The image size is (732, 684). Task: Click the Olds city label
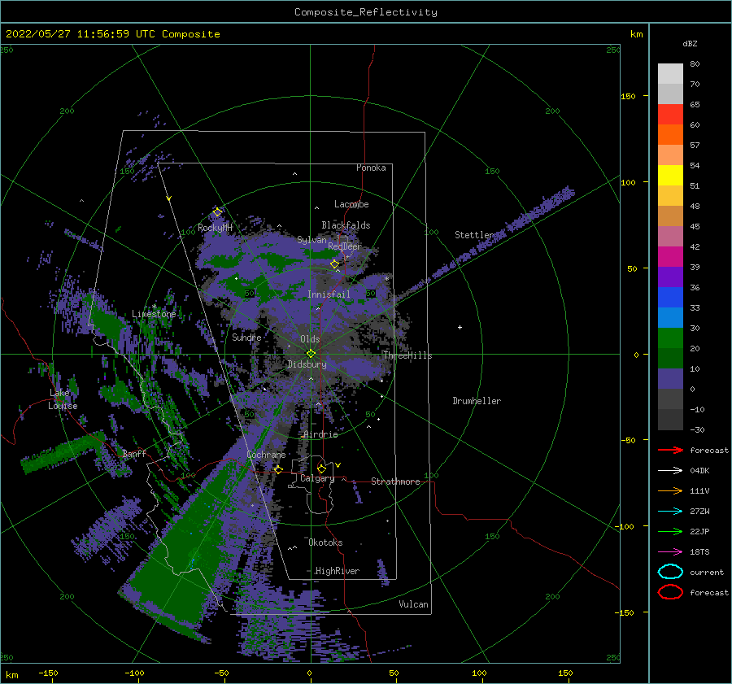310,339
